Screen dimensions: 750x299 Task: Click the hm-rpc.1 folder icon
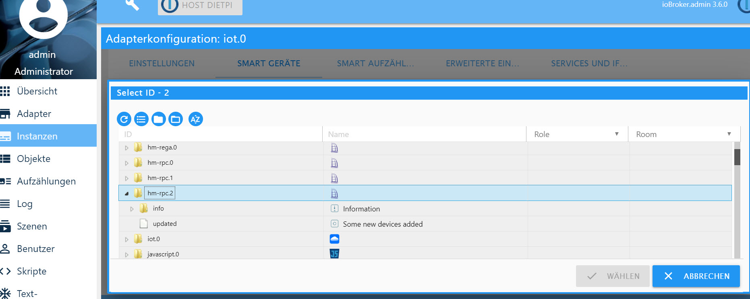coord(138,178)
